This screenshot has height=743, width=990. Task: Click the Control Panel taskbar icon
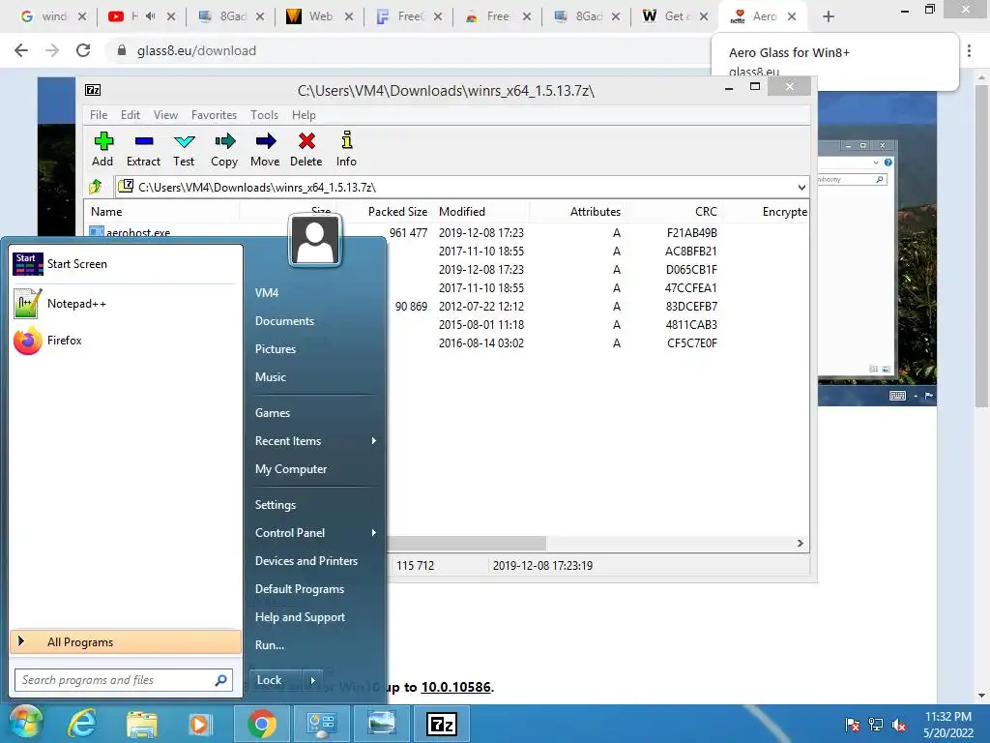pos(322,724)
